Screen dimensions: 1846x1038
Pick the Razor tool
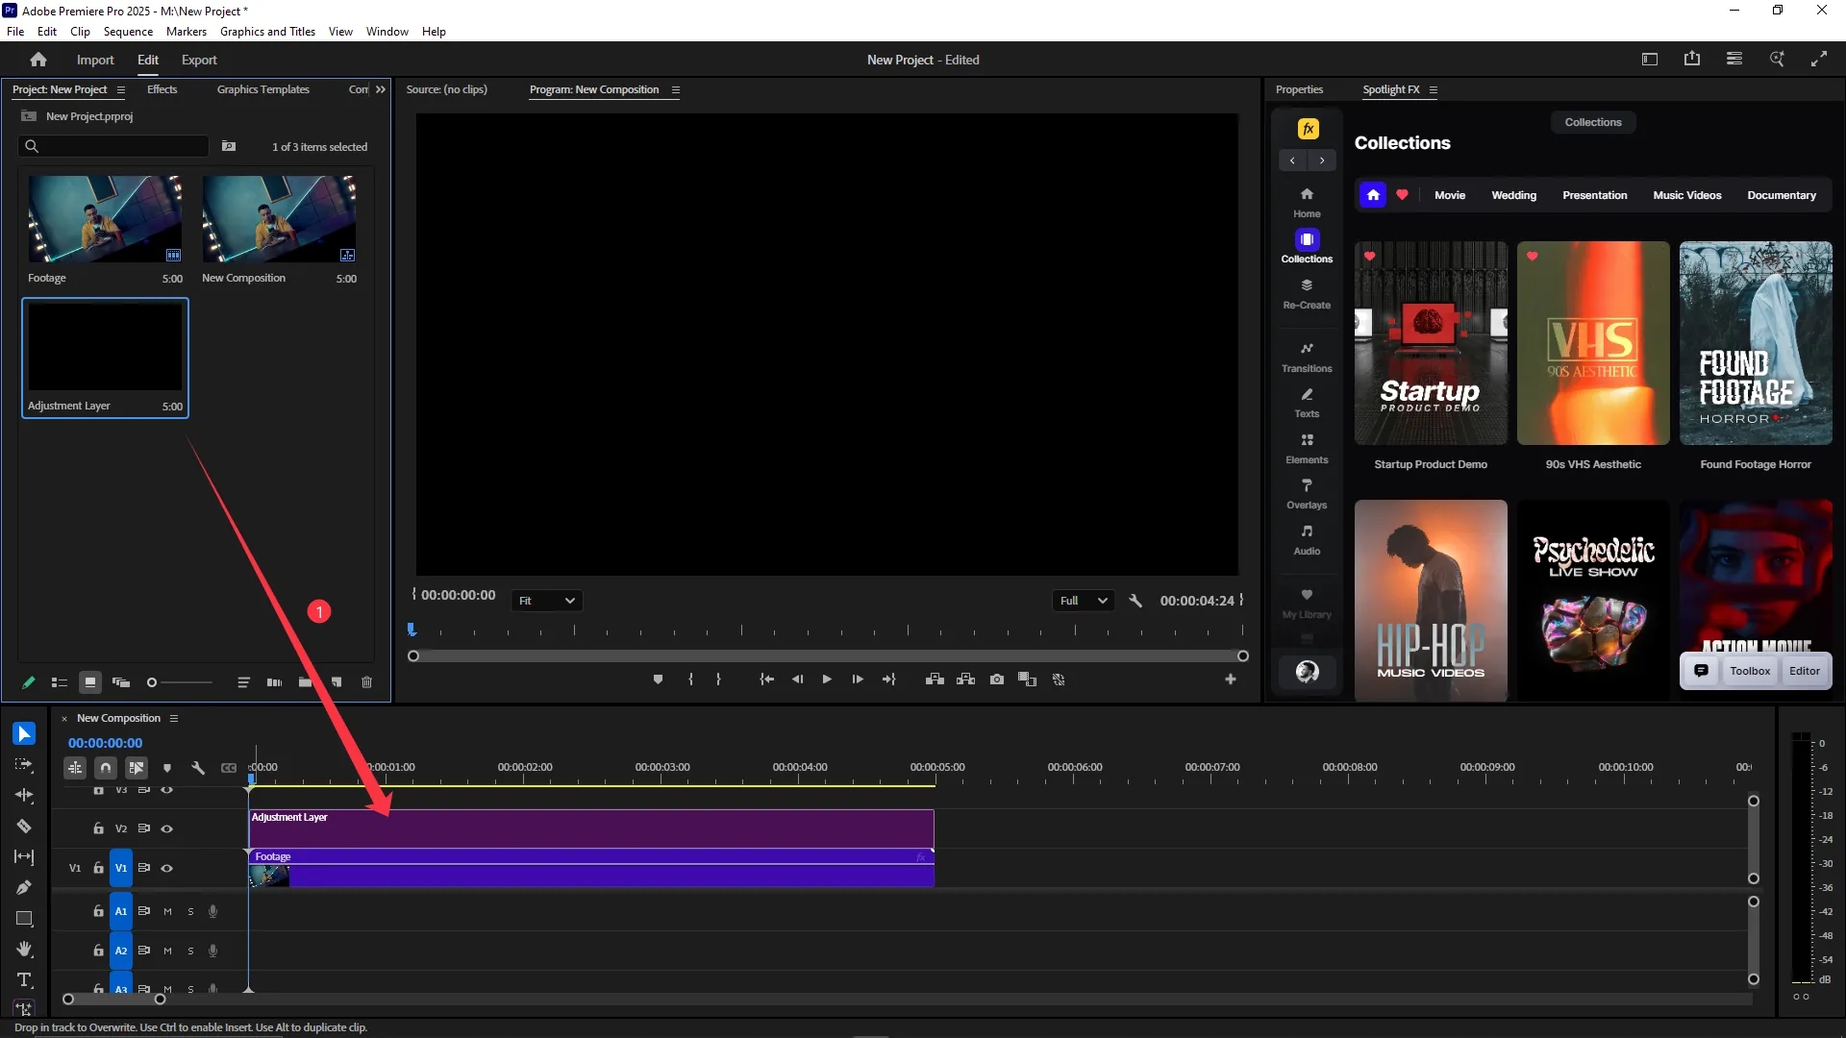click(24, 827)
